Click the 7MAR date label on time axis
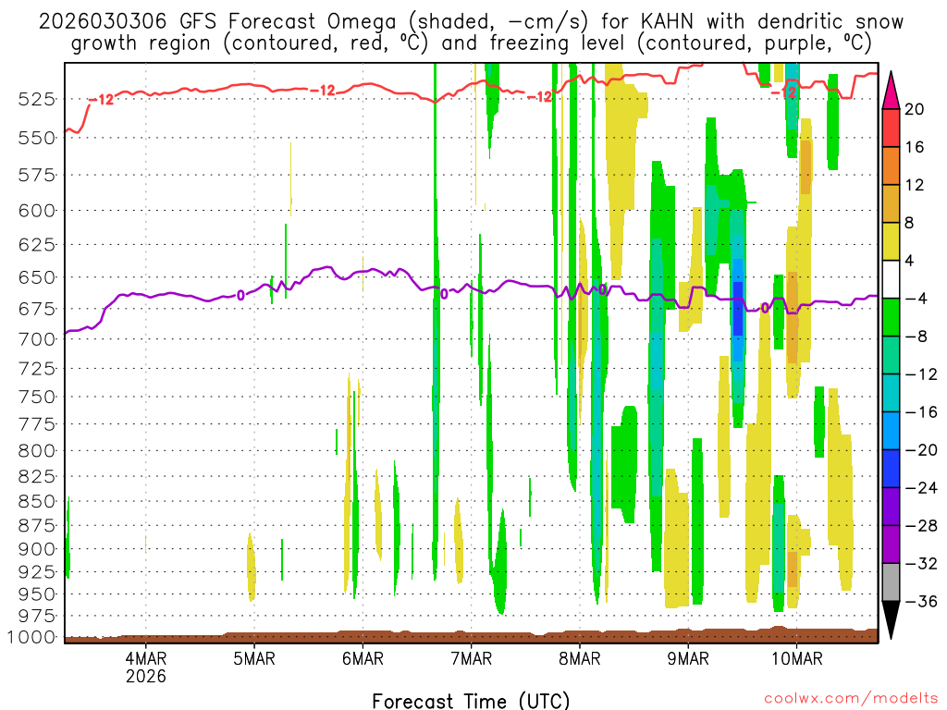This screenshot has width=947, height=710. [x=472, y=658]
